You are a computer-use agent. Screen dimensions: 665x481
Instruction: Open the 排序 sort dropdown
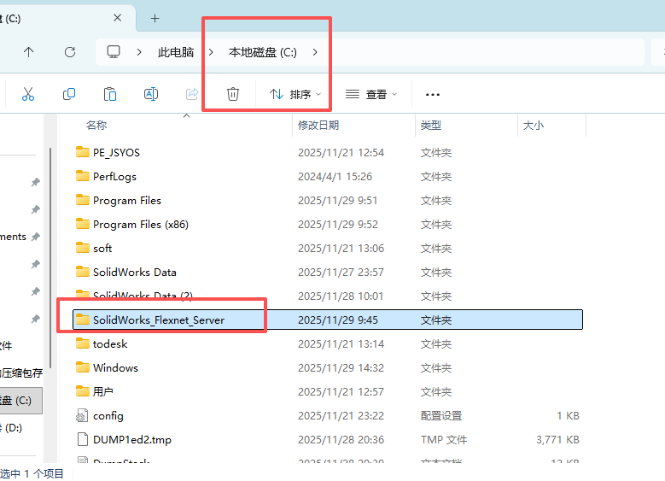(295, 94)
